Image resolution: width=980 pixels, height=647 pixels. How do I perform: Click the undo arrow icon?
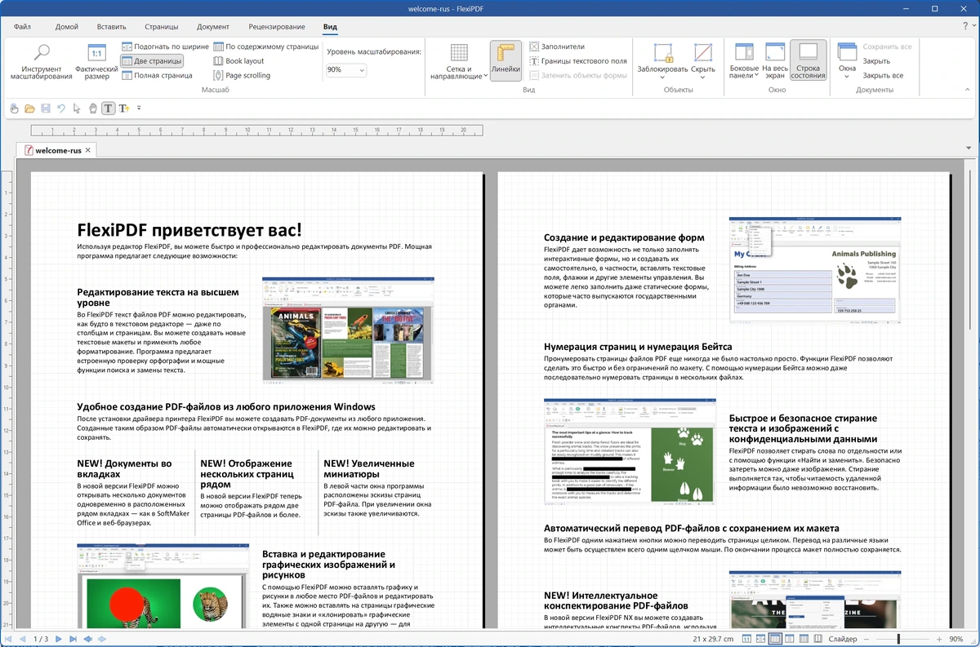[x=61, y=108]
